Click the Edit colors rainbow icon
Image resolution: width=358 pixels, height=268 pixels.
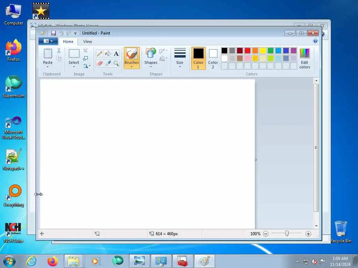pos(305,53)
